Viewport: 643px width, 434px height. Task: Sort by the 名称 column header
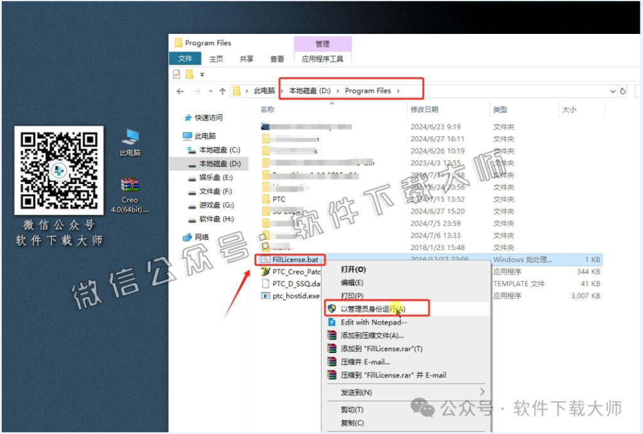click(267, 109)
